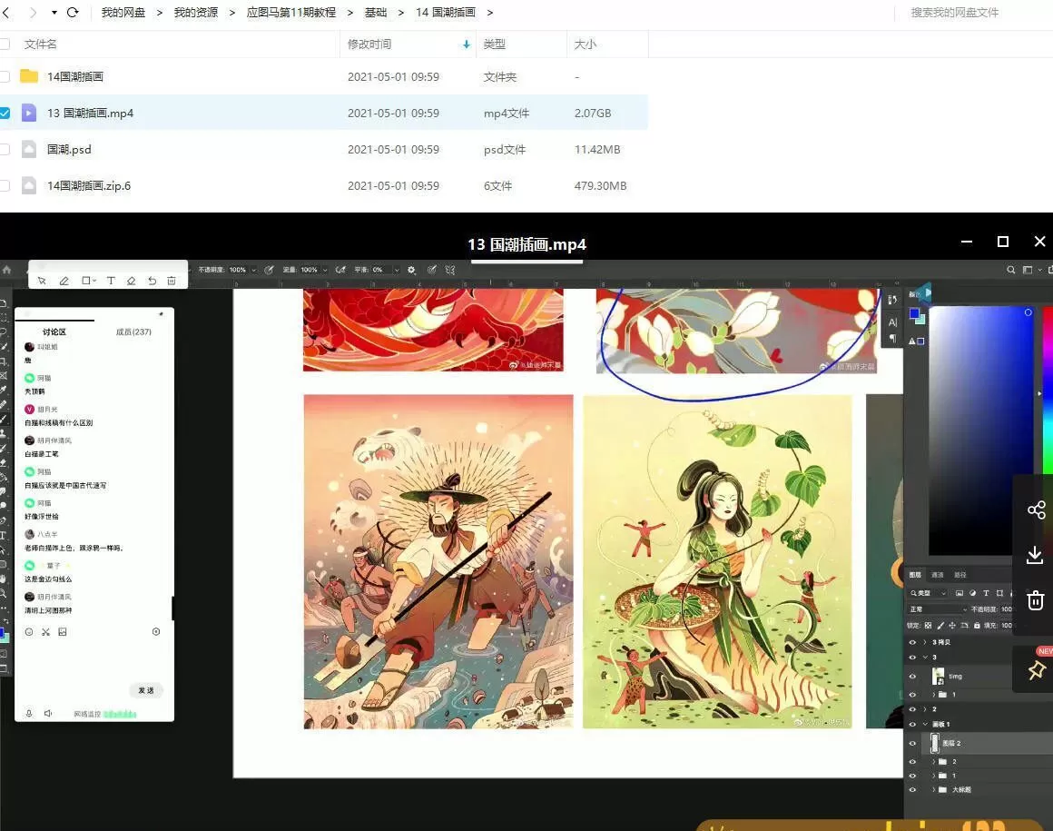
Task: Switch to the 路径 (Paths) tab
Action: point(960,575)
